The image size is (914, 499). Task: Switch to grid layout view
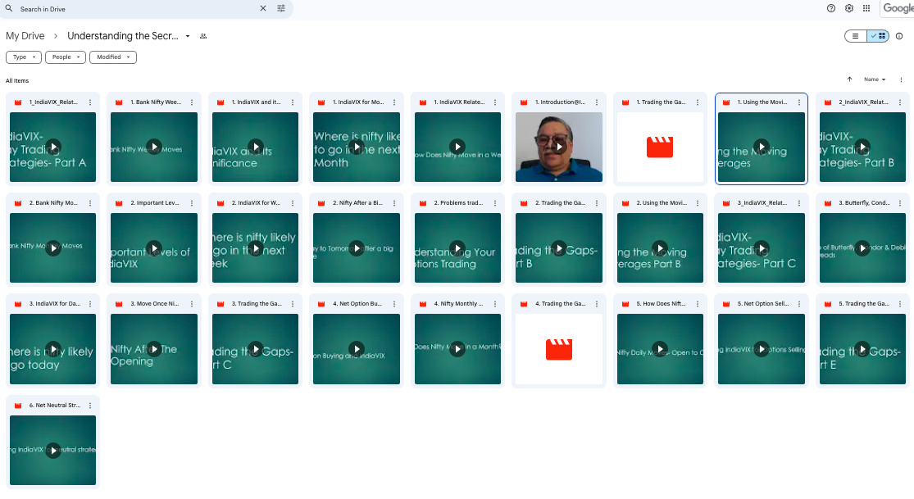pos(878,36)
